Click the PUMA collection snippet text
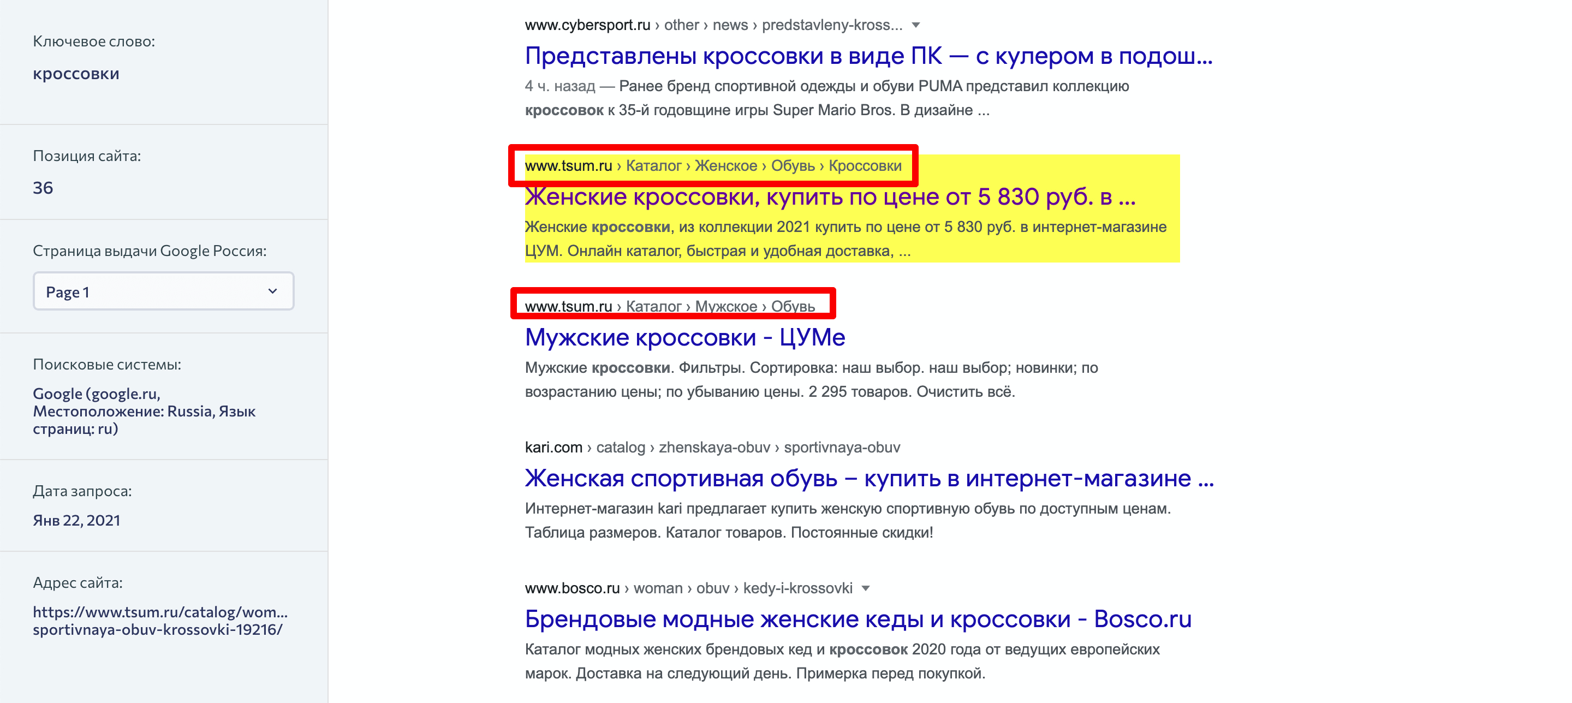The width and height of the screenshot is (1572, 703). [x=827, y=98]
